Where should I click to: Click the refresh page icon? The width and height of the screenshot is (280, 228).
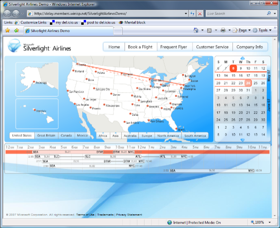pos(193,14)
